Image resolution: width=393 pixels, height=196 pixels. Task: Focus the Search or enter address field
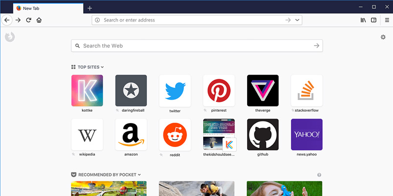pyautogui.click(x=197, y=20)
